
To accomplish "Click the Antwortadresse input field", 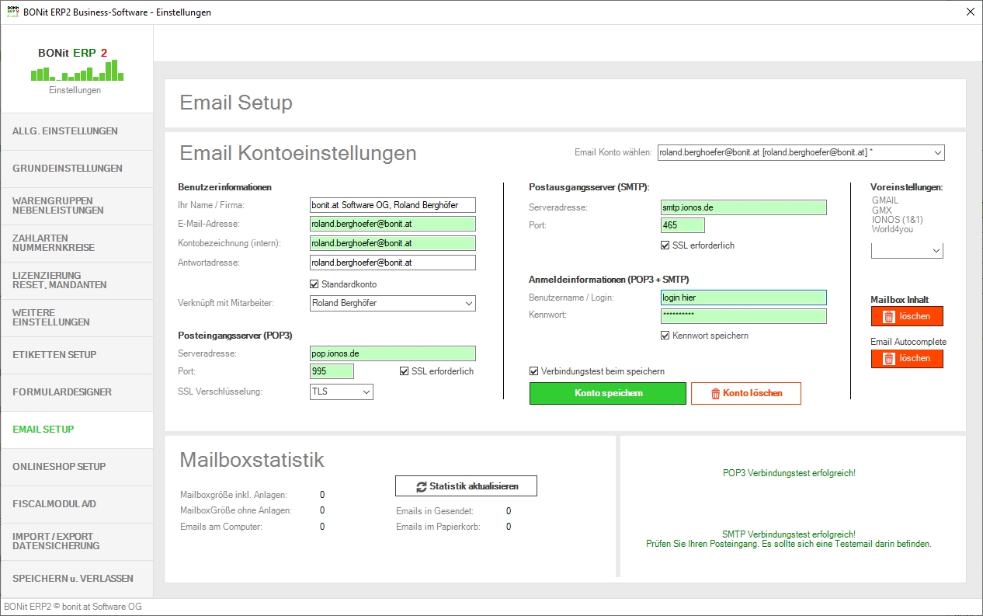I will (x=392, y=263).
